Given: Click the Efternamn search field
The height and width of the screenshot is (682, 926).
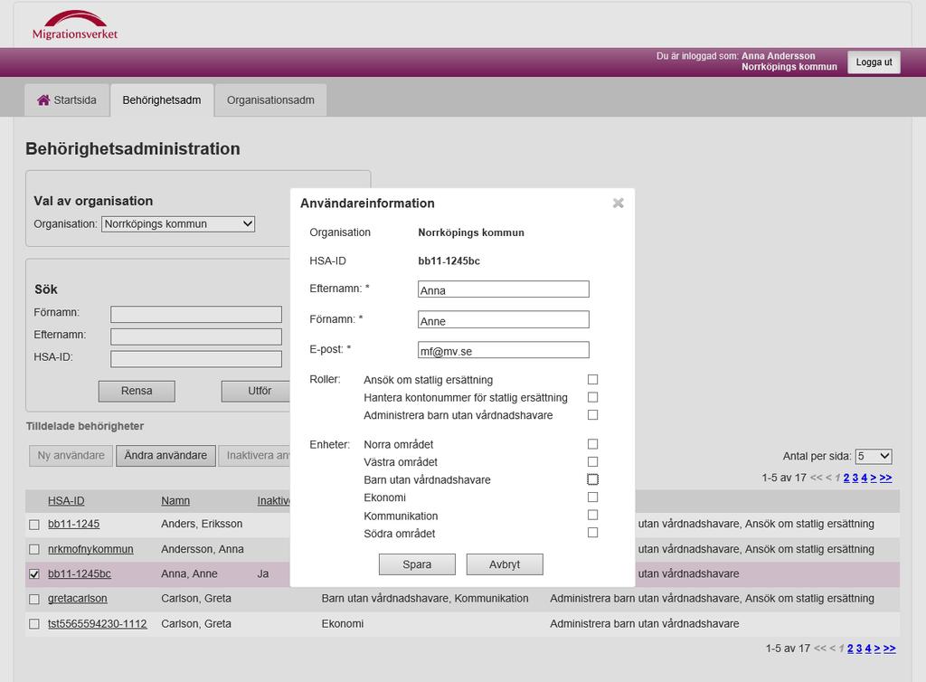Looking at the screenshot, I should pyautogui.click(x=196, y=336).
